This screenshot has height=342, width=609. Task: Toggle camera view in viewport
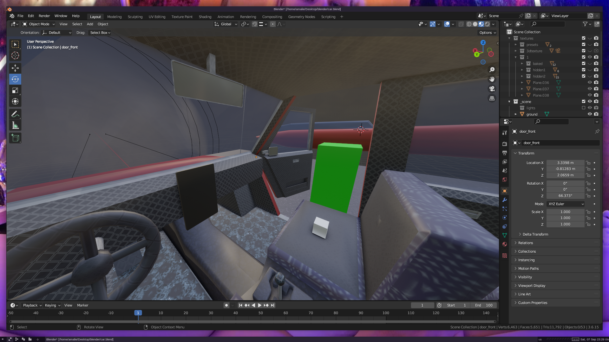coord(492,89)
